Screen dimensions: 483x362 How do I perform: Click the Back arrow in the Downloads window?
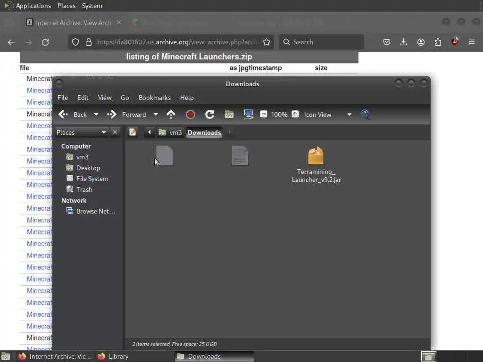click(x=63, y=115)
